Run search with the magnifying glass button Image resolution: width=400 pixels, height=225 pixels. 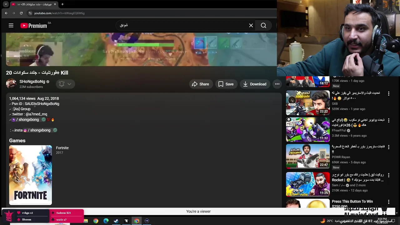(x=263, y=25)
